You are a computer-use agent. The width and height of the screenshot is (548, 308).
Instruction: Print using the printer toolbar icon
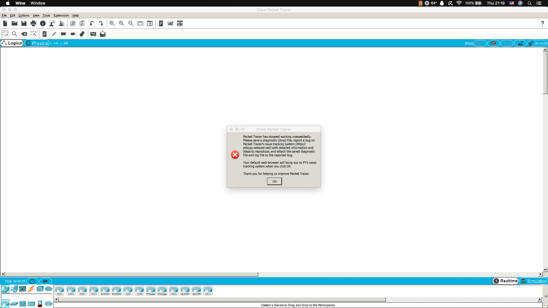click(x=33, y=23)
